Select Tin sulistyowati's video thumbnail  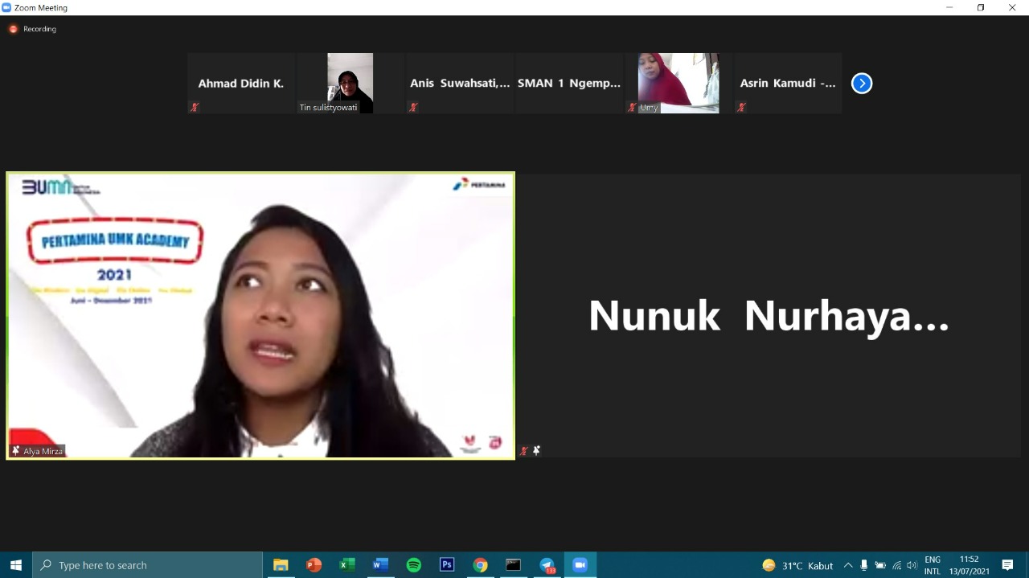pyautogui.click(x=350, y=83)
